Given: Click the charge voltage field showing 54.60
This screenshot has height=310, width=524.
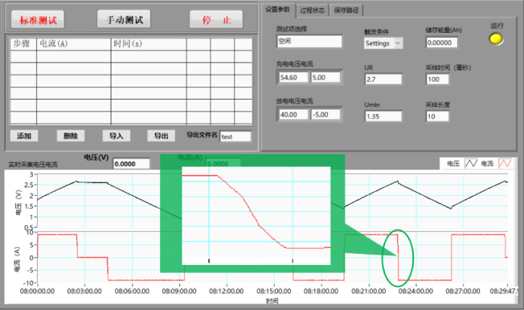Looking at the screenshot, I should click(293, 77).
